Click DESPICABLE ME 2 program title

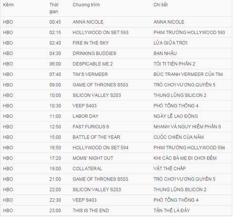[93, 64]
